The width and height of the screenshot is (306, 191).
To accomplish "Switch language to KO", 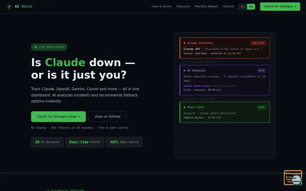I will tap(243, 6).
